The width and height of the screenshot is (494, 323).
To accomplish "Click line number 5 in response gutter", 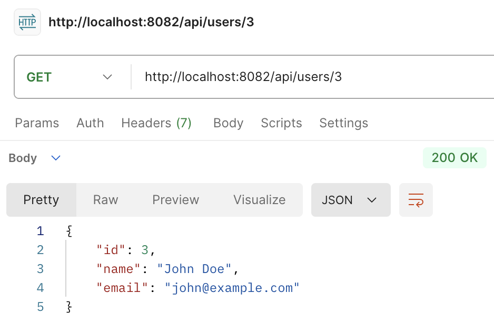I will (x=40, y=307).
